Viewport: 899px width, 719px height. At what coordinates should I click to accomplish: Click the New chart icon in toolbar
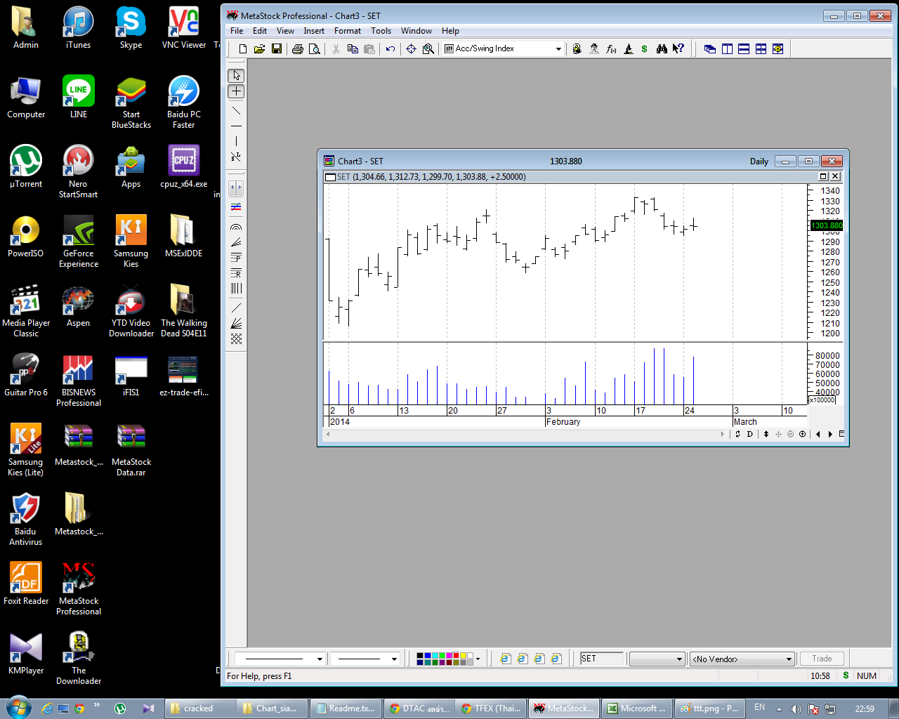[243, 49]
